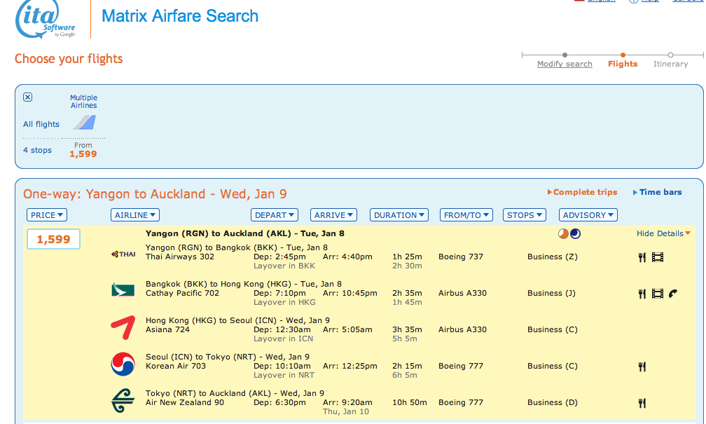Click the meal icon for Korean Air 703
This screenshot has width=706, height=424.
tap(642, 367)
